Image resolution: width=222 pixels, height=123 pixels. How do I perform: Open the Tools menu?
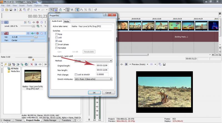pos(29,6)
